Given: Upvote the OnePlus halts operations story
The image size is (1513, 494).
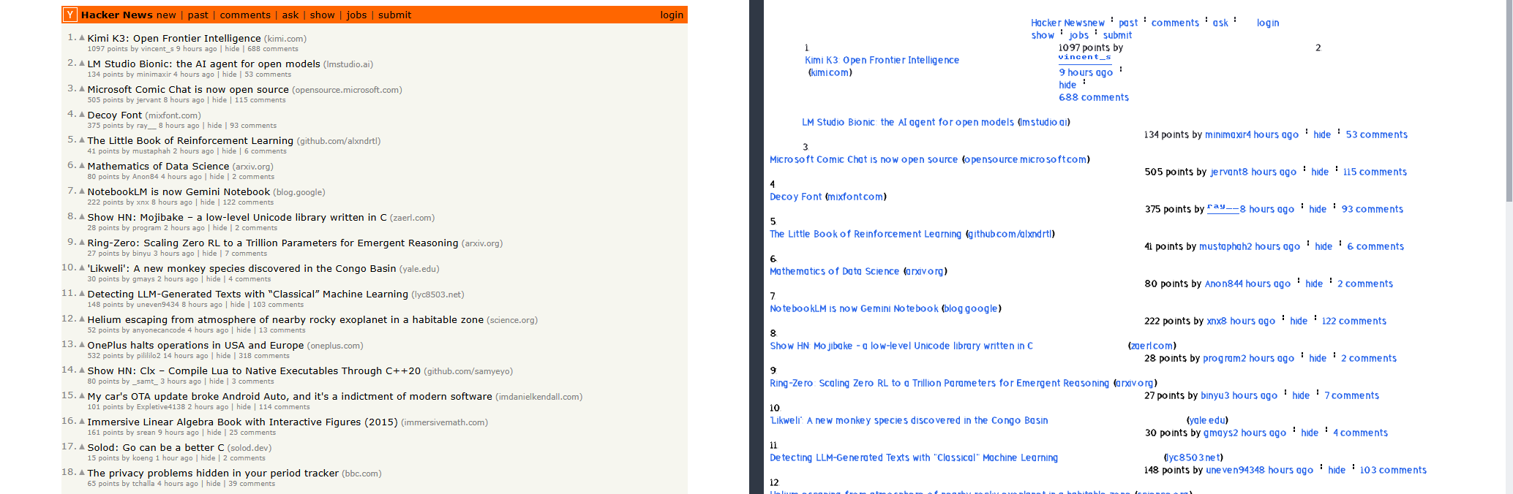Looking at the screenshot, I should (x=82, y=344).
